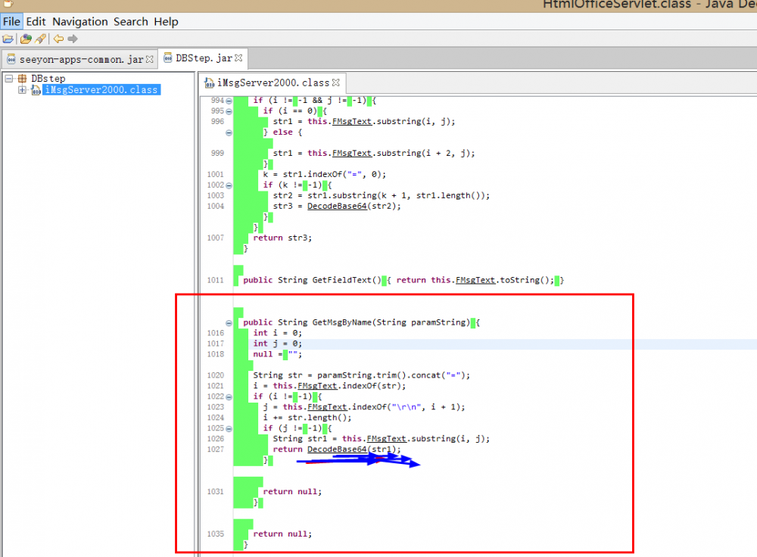Image resolution: width=757 pixels, height=557 pixels.
Task: Switch to the DBStep.jar tab
Action: click(204, 58)
